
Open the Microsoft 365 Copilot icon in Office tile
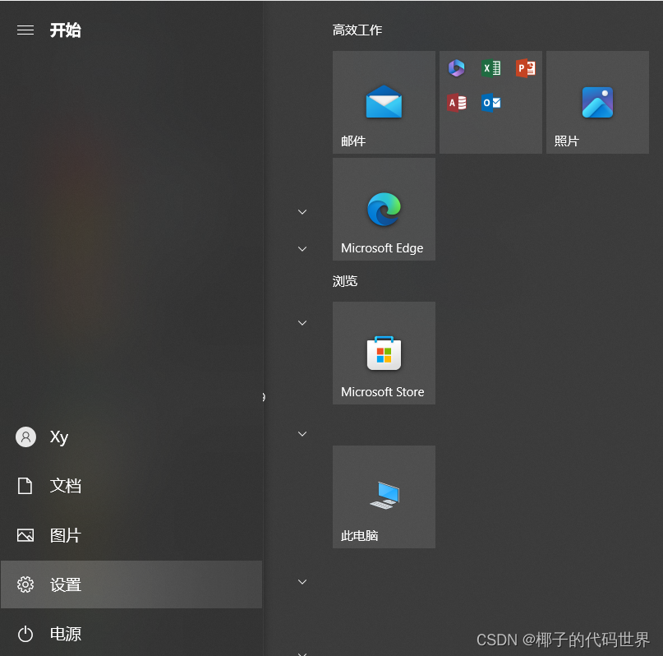pyautogui.click(x=456, y=68)
